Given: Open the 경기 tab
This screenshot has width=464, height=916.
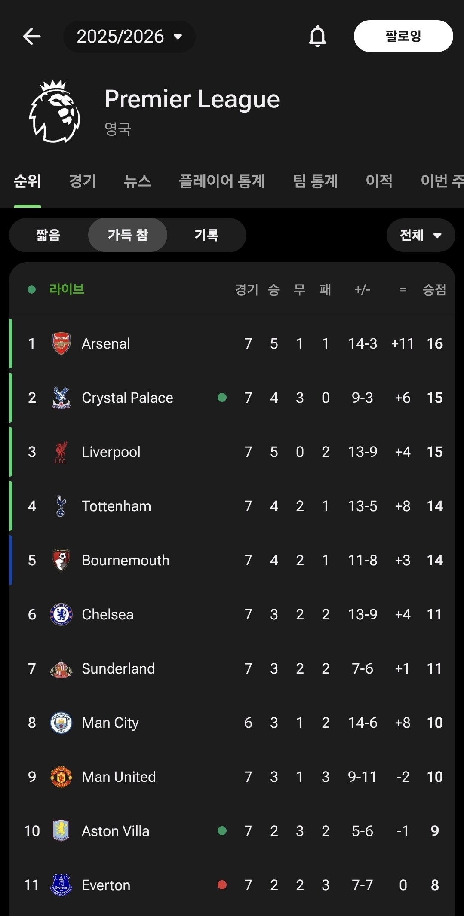Looking at the screenshot, I should click(x=83, y=181).
